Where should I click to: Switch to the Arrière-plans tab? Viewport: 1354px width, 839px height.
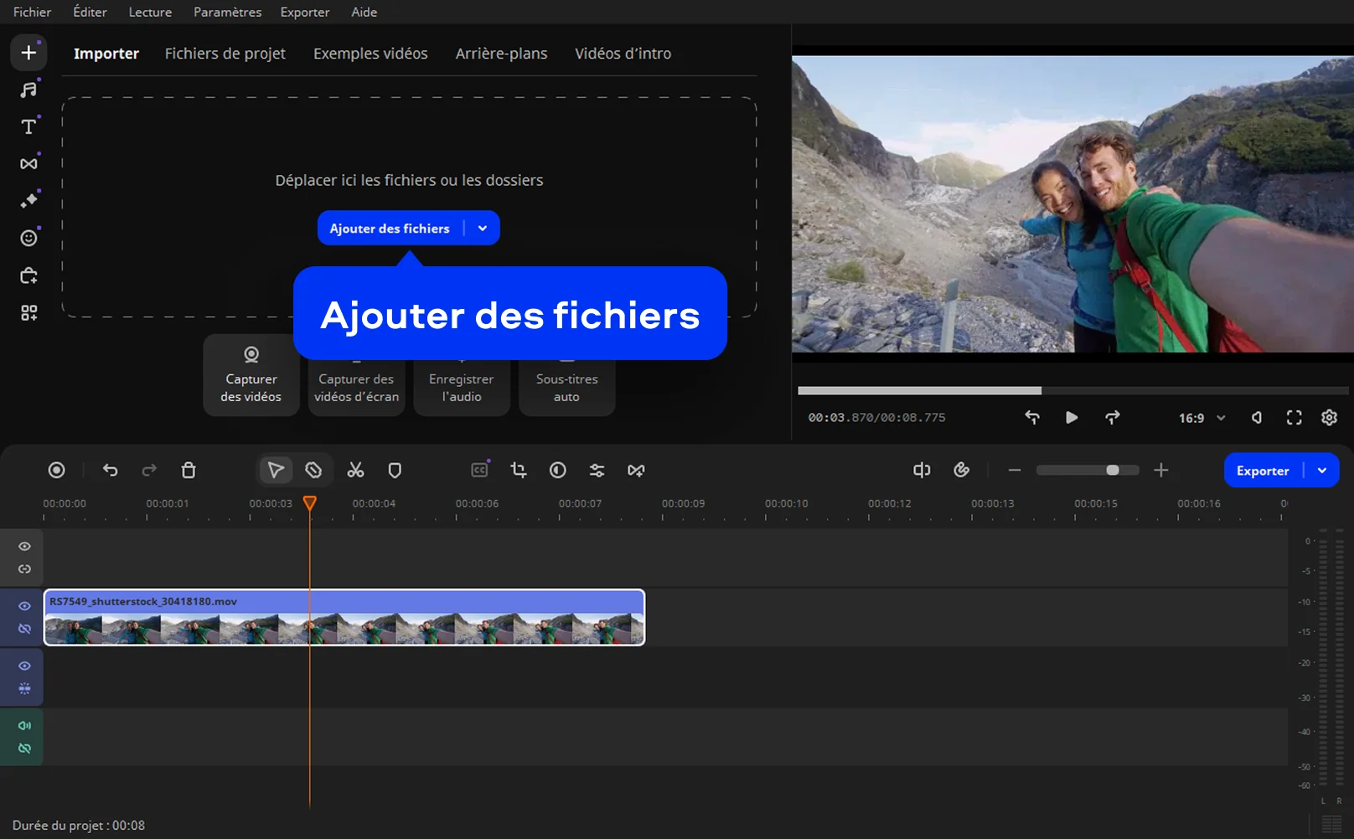(x=501, y=54)
